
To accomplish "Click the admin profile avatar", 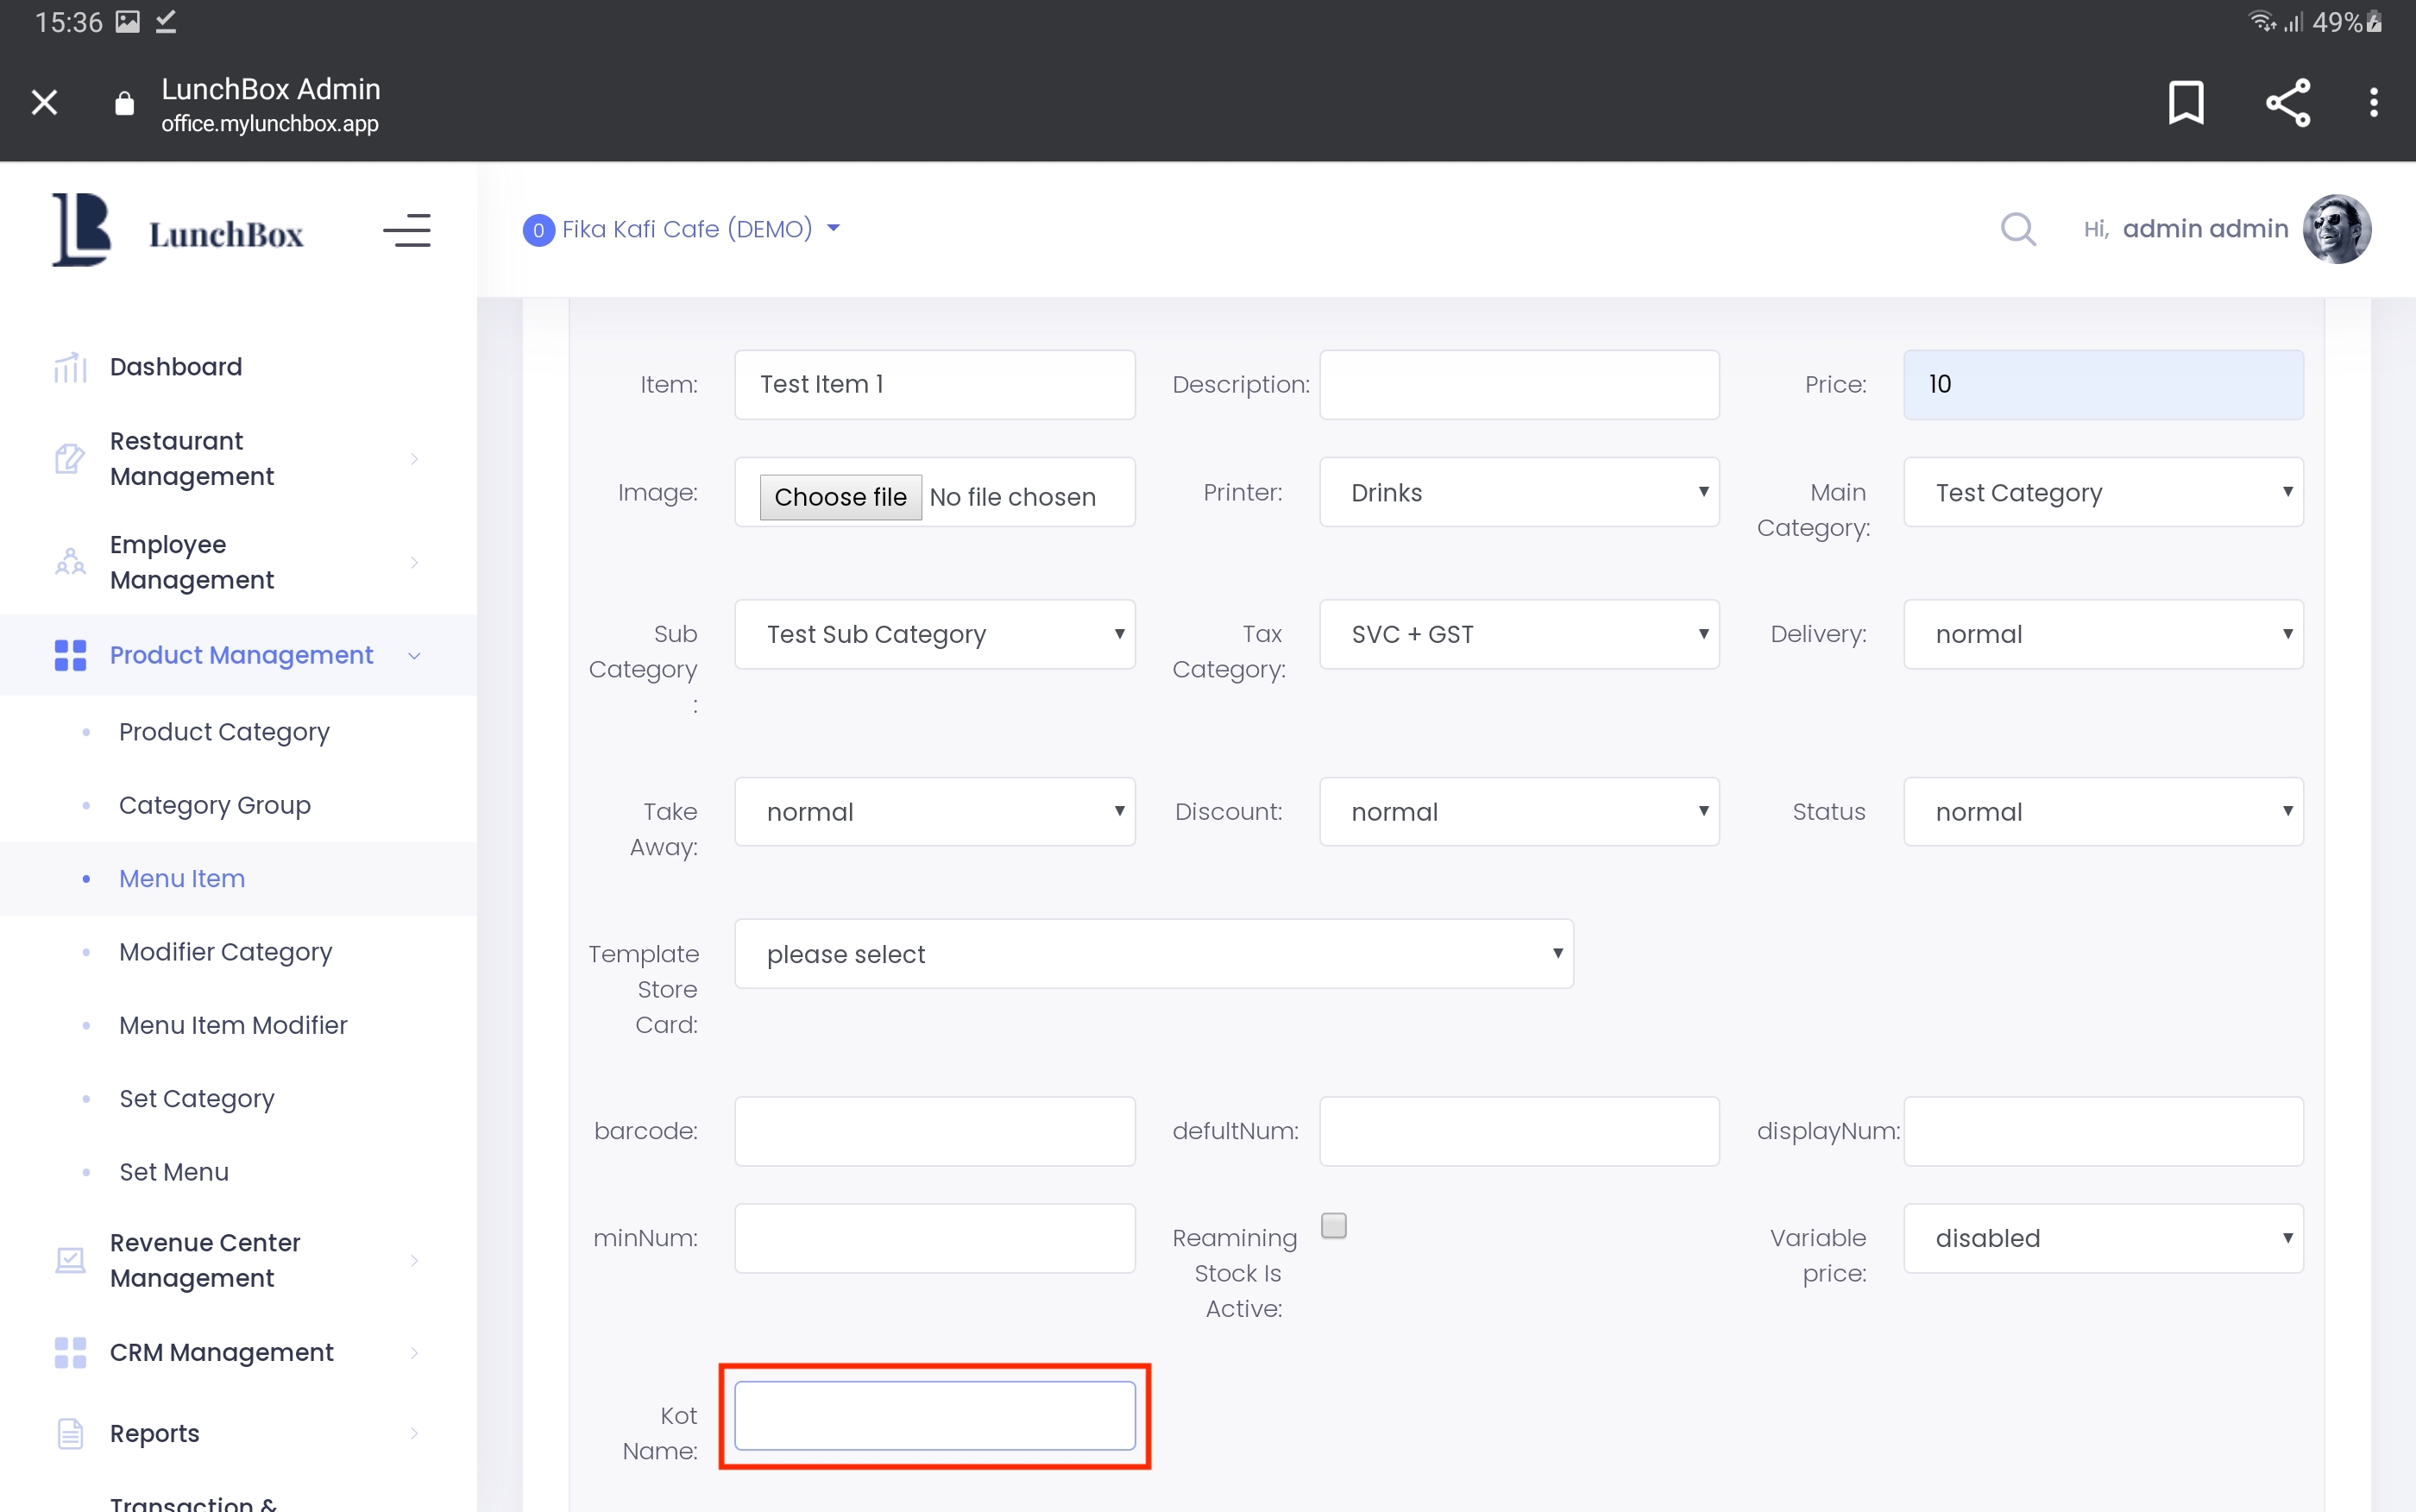I will [2336, 229].
